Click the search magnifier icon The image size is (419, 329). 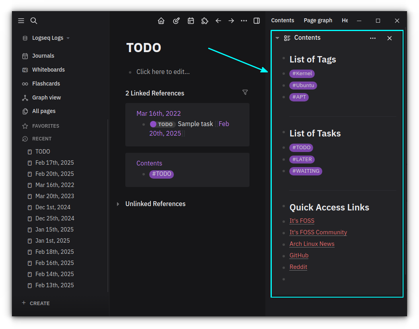coord(34,21)
